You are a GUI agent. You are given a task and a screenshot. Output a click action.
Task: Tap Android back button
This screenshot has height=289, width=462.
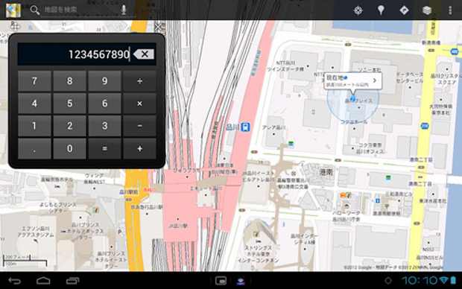pos(14,281)
